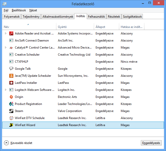166x151 pixels.
Task: Select the Google Talk row name
Action: tap(23, 69)
